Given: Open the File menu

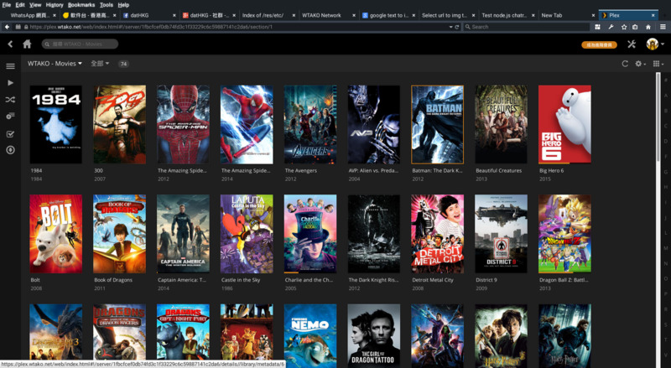Looking at the screenshot, I should [7, 5].
